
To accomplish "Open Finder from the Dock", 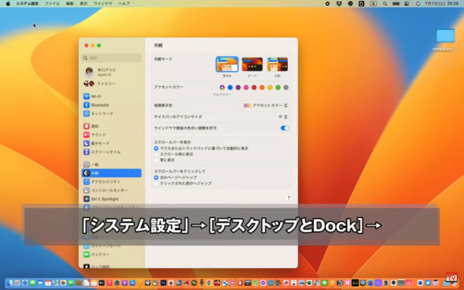I will point(9,283).
